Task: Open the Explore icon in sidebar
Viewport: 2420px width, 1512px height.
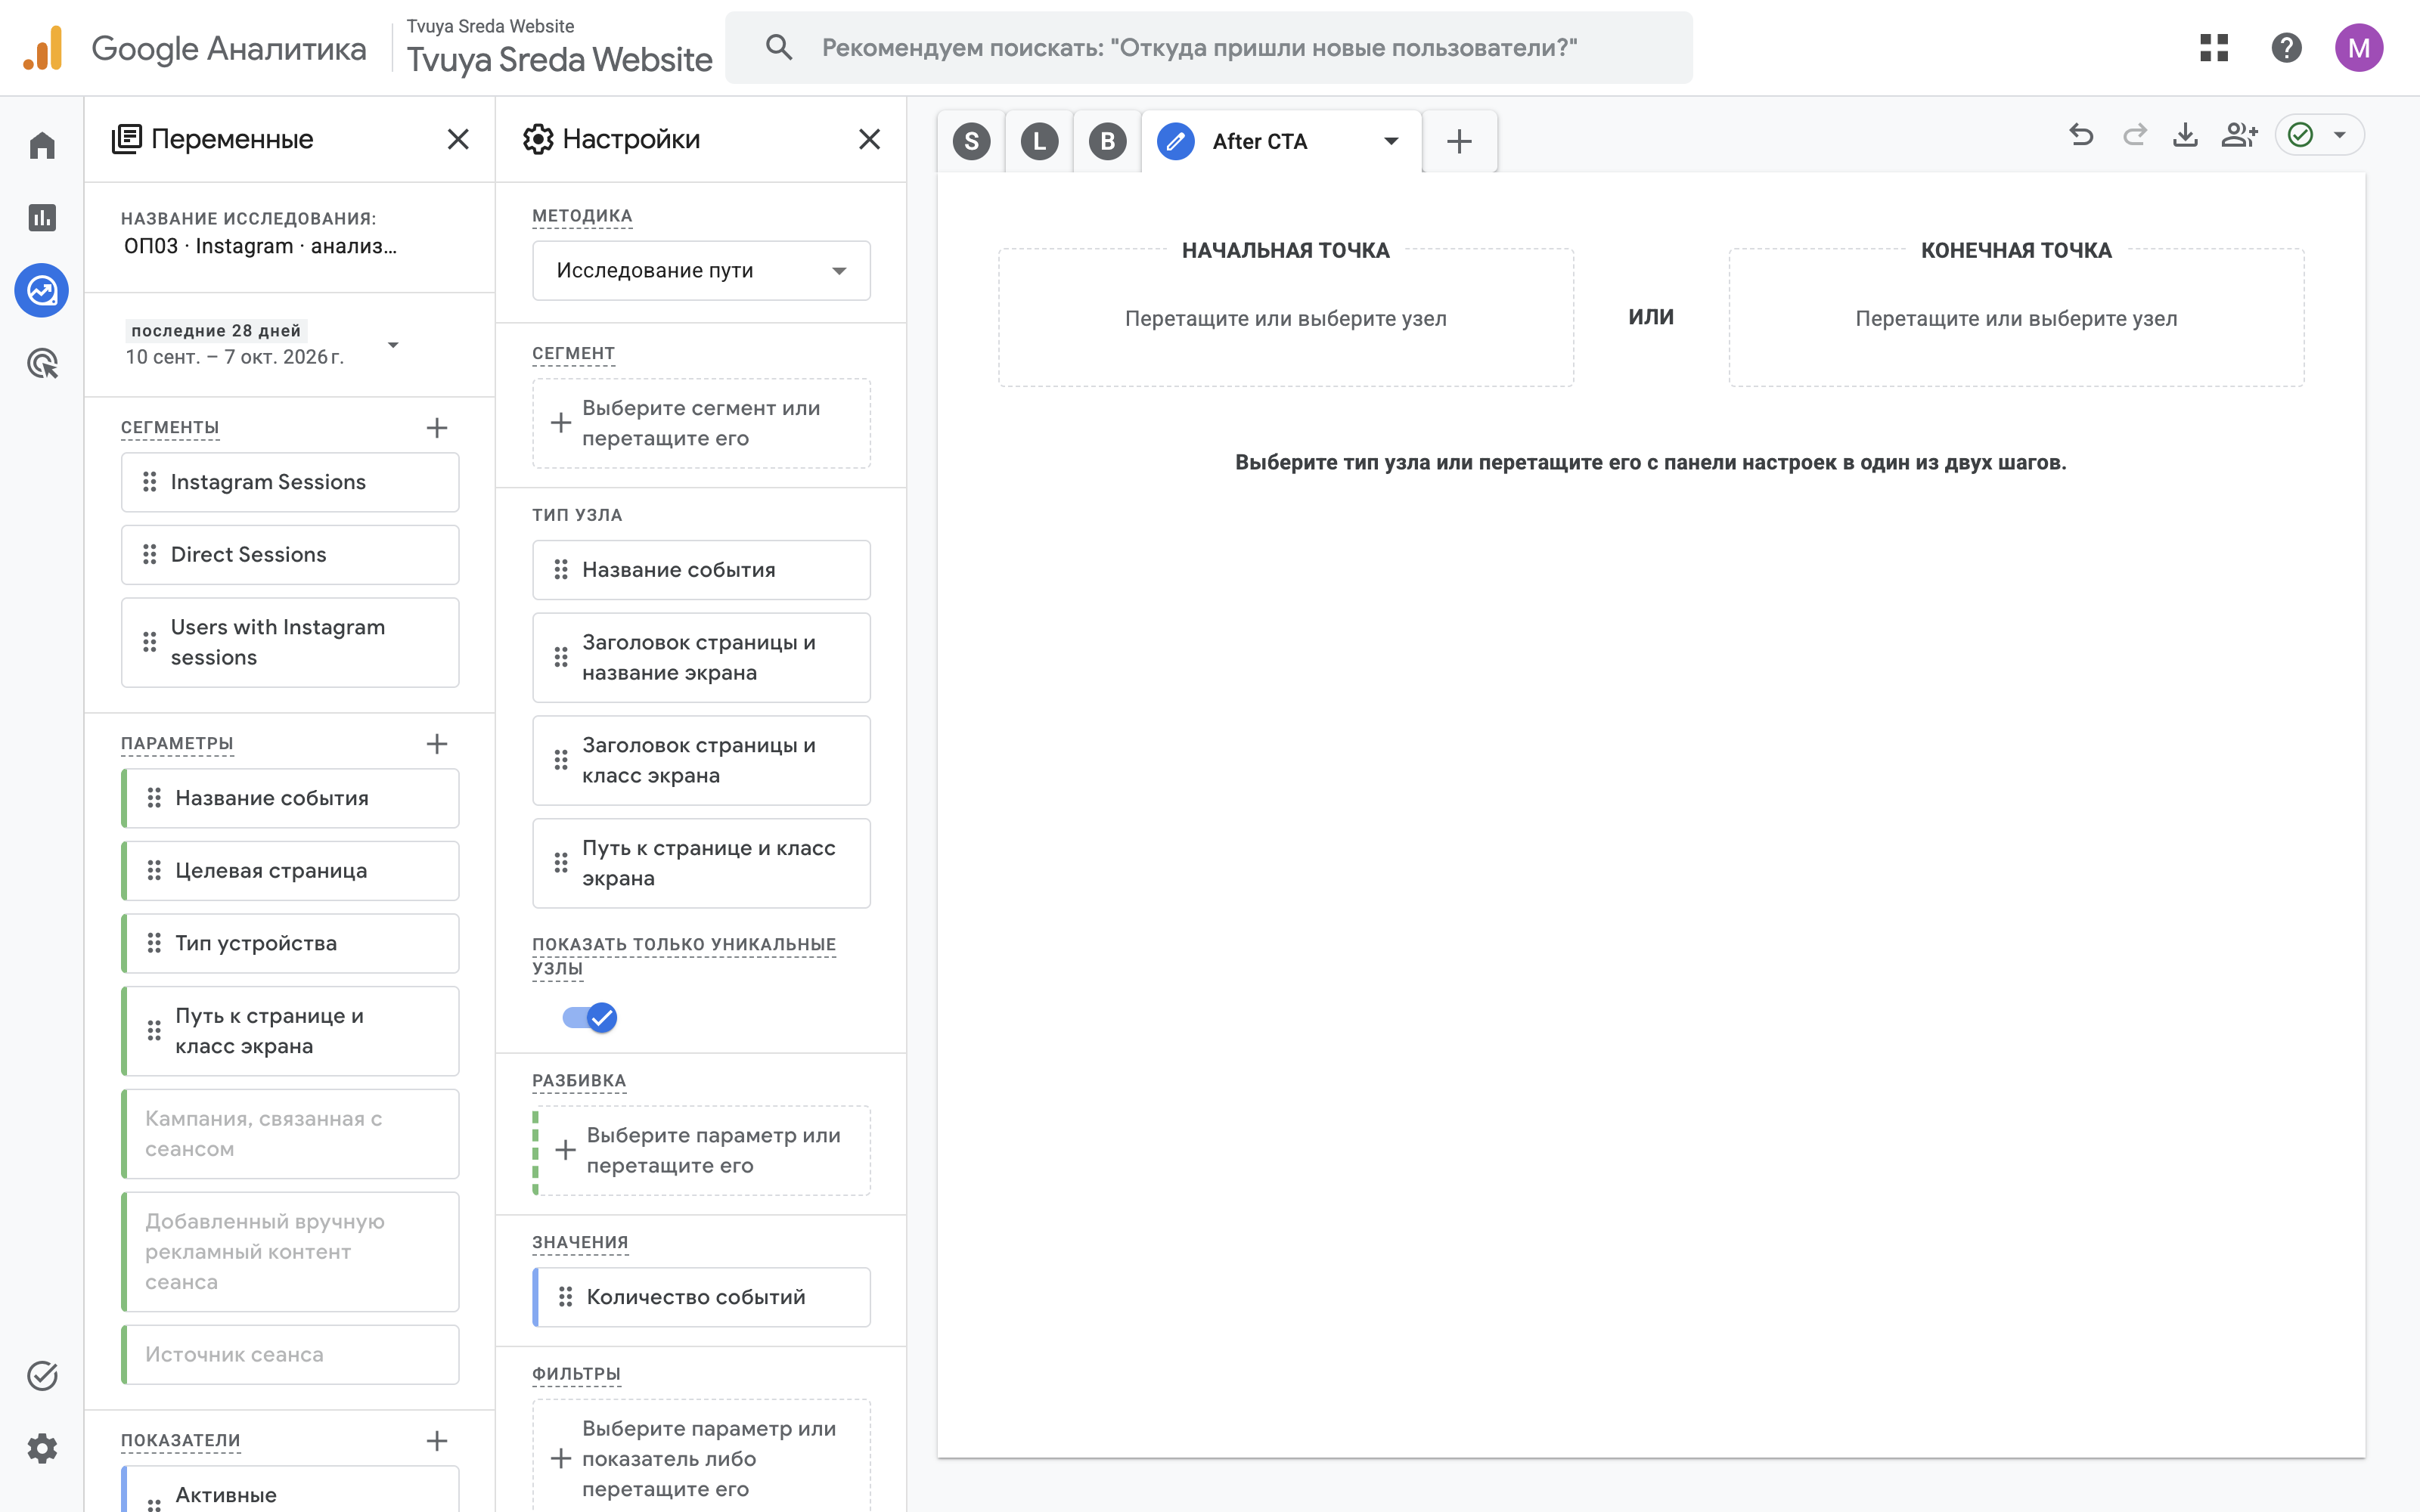Action: (42, 291)
